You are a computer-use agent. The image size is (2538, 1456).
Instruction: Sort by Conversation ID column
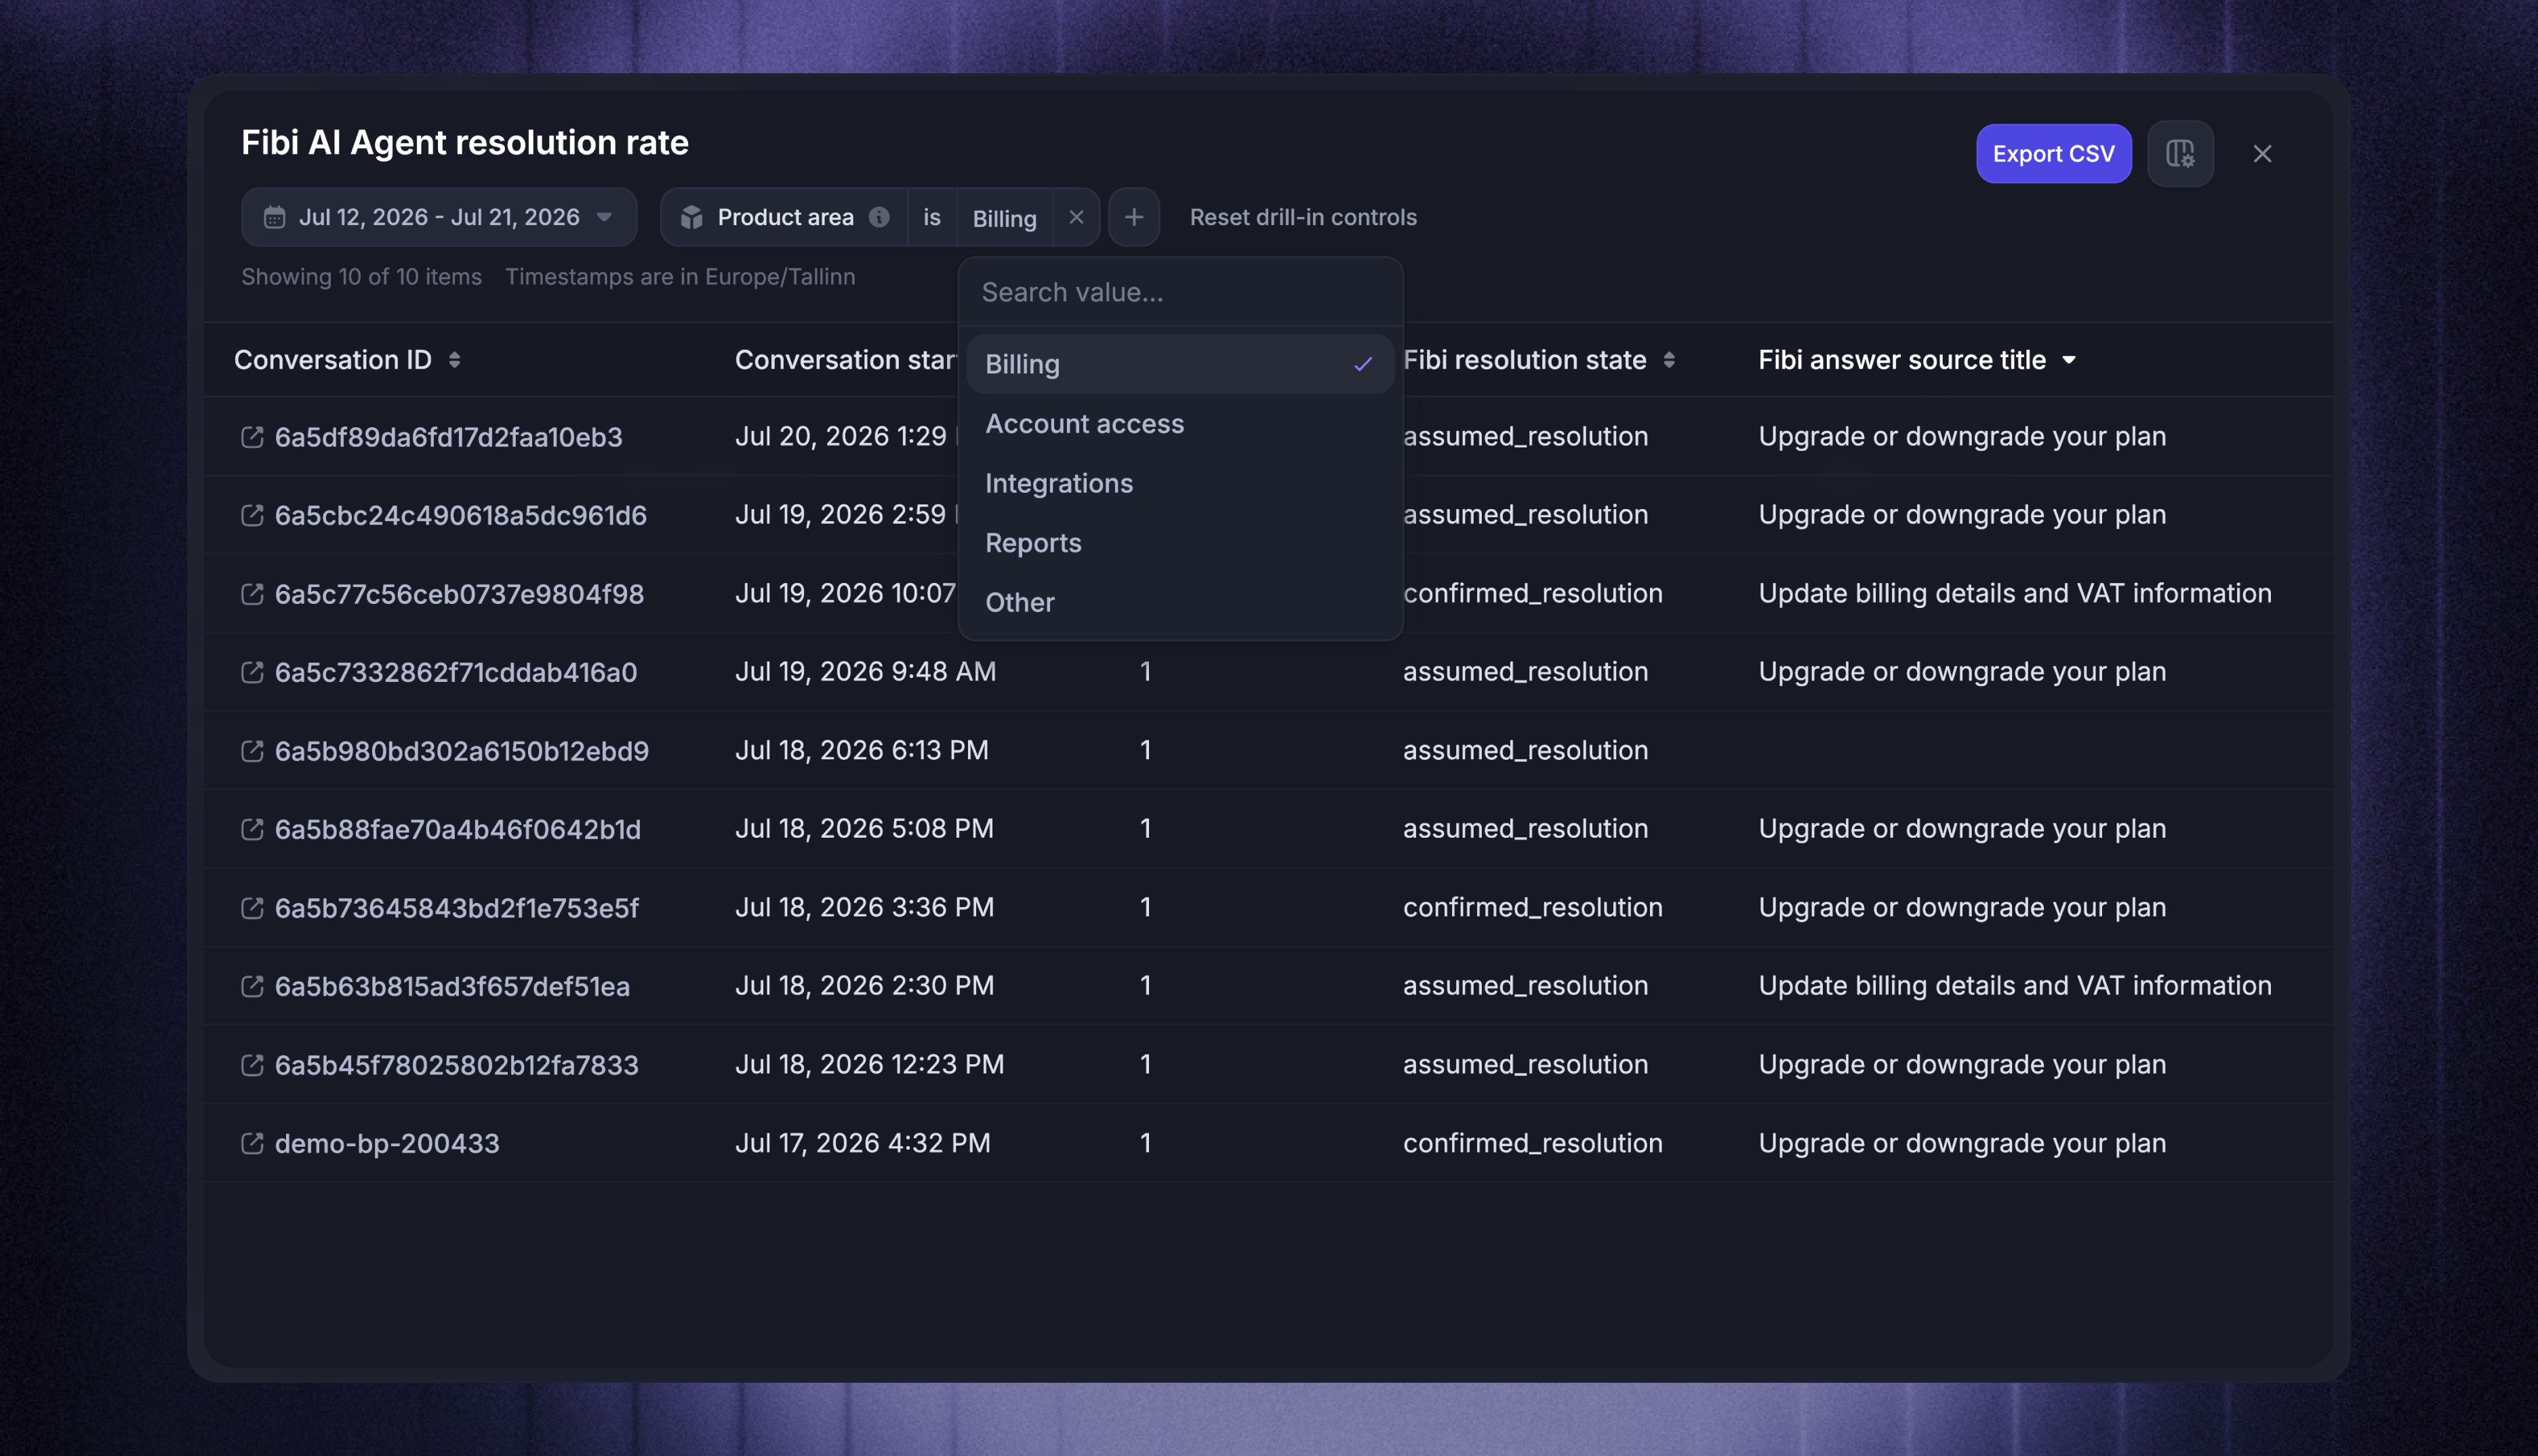[x=455, y=360]
